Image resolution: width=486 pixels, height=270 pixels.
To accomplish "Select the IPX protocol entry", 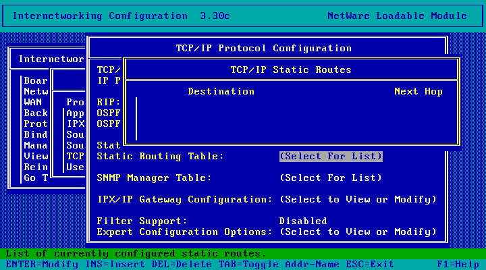I will (76, 124).
